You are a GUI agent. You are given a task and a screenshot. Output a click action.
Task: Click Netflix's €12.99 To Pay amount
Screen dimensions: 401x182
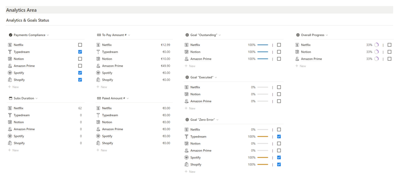point(164,45)
